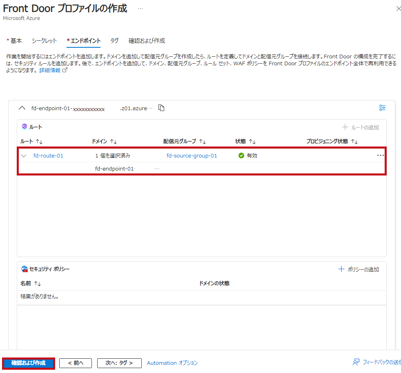Open the ellipsis menu beside the page title

point(140,9)
